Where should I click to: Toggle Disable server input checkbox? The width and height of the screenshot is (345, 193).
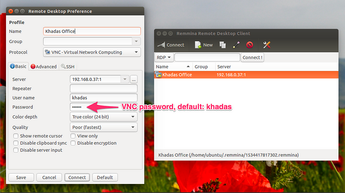(16, 150)
